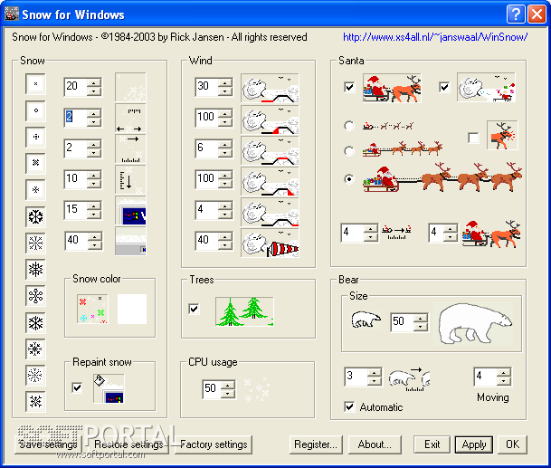Screen dimensions: 551x468
Task: Click the context help question mark button
Action: point(516,14)
